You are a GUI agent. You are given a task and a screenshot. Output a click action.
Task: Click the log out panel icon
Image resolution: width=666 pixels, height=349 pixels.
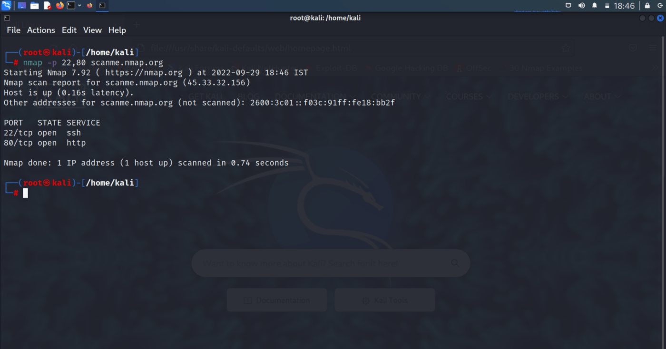pyautogui.click(x=660, y=6)
